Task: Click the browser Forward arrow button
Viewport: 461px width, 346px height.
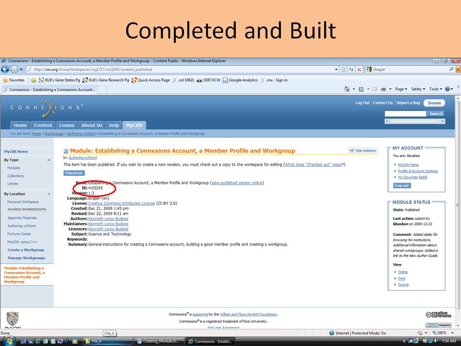Action: (x=14, y=69)
